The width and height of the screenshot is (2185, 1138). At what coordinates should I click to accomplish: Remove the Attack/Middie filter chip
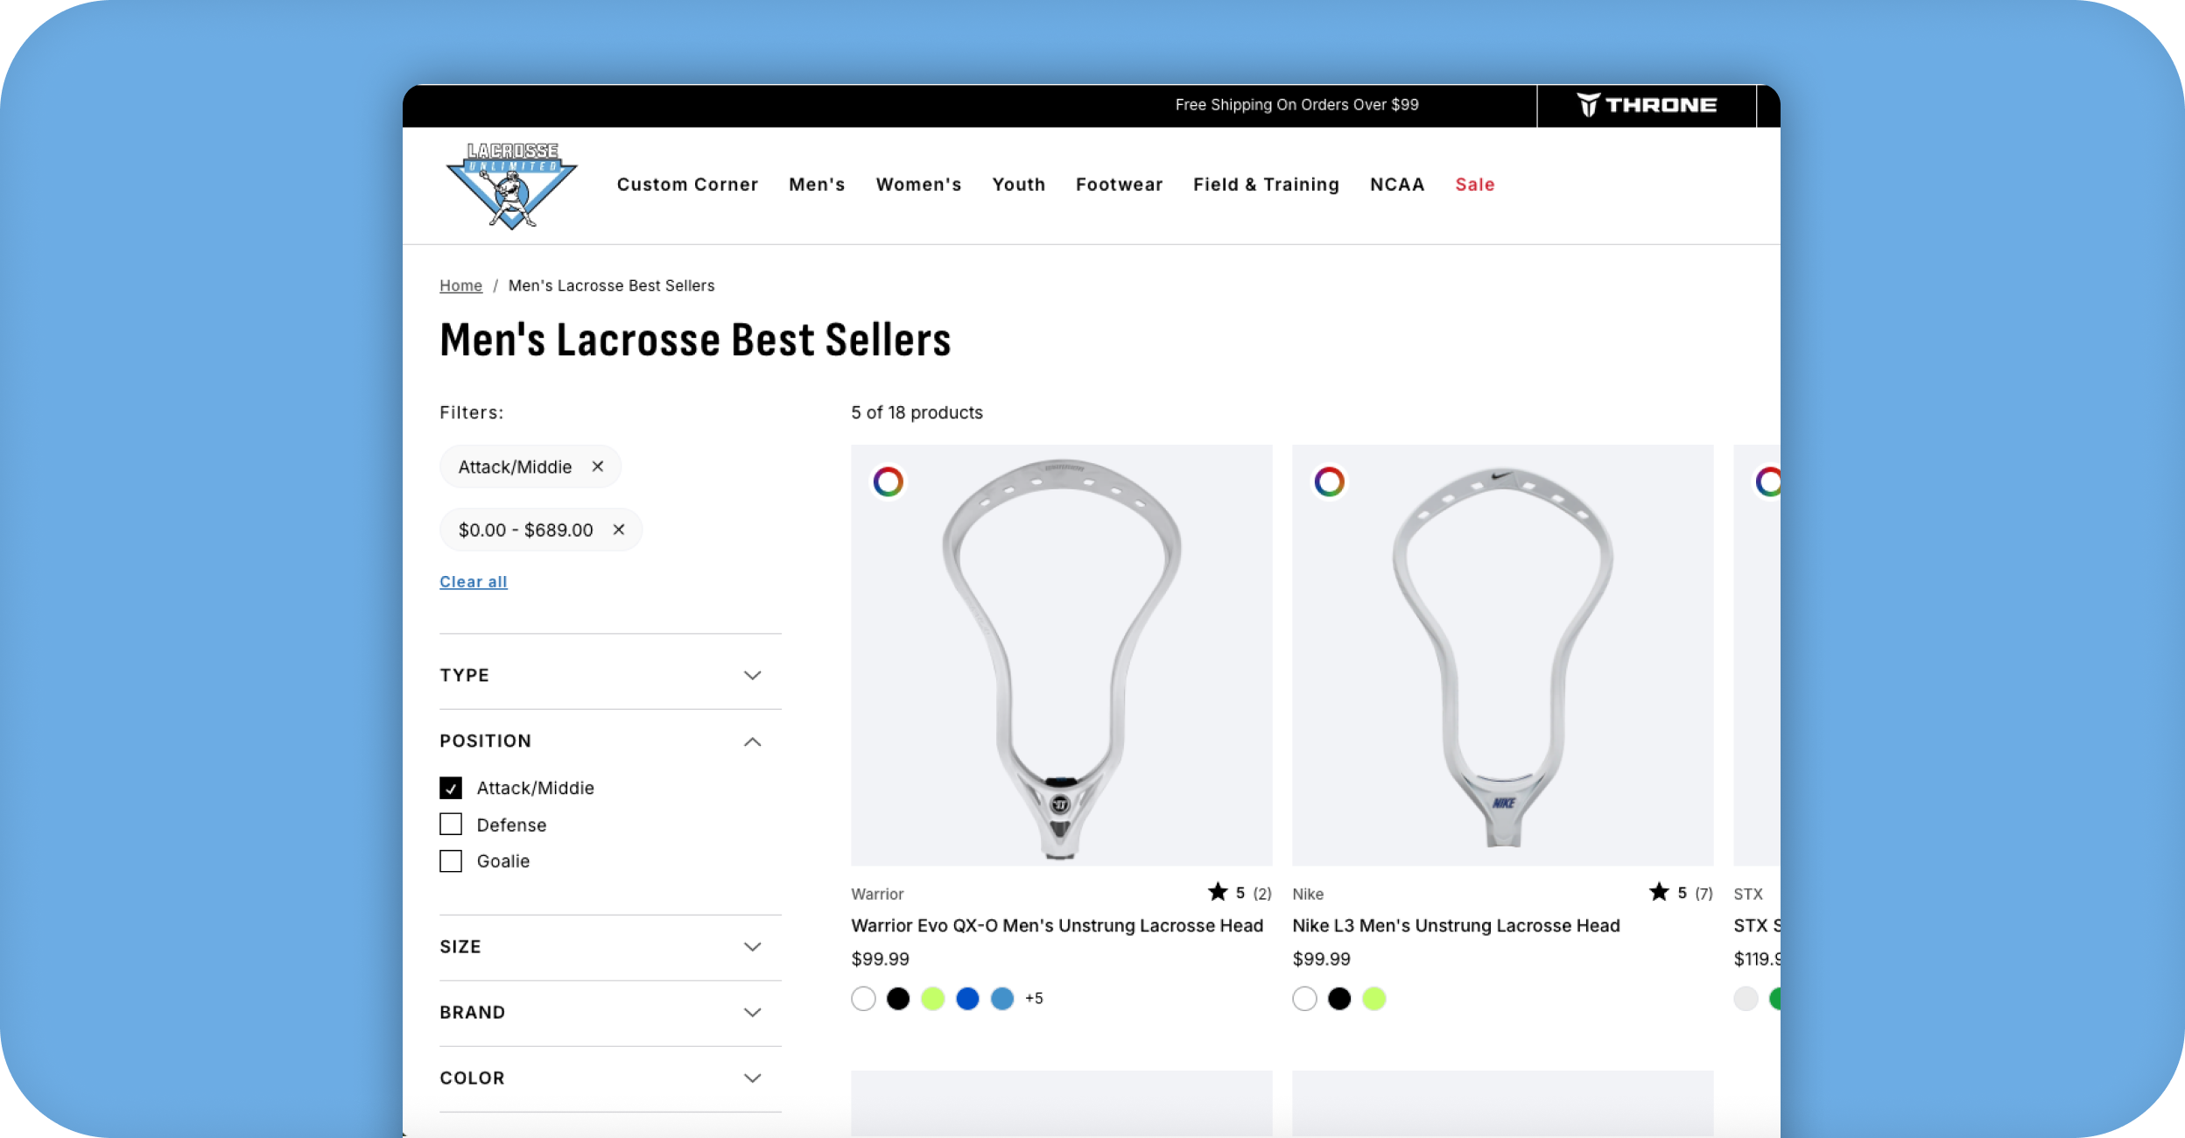coord(597,467)
